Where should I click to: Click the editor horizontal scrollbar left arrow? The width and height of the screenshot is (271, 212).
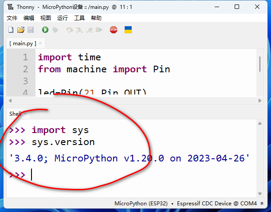(x=10, y=101)
